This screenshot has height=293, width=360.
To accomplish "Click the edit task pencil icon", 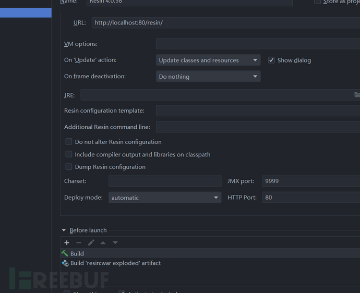I will pyautogui.click(x=91, y=242).
